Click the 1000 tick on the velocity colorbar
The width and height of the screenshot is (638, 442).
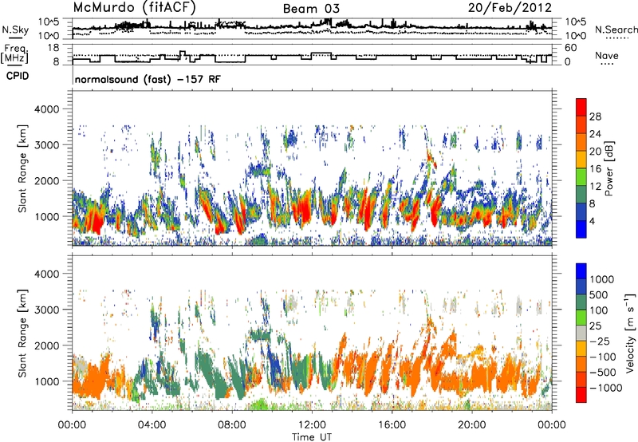tap(602, 279)
